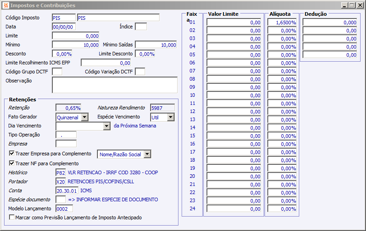Viewport: 366px width, 231px height.
Task: Select the Natureza Rendimento field 5987
Action: point(162,108)
